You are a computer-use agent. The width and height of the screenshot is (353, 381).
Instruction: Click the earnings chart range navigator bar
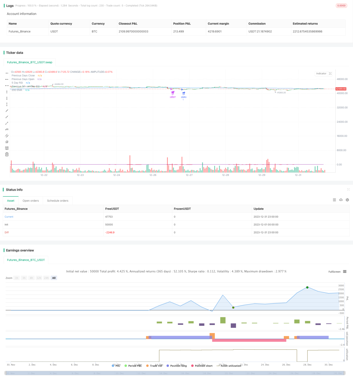[175, 373]
